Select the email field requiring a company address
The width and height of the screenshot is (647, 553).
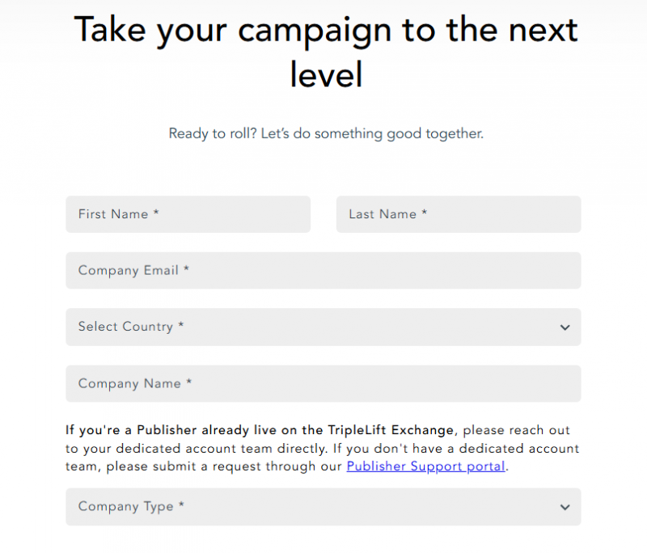[x=323, y=271]
